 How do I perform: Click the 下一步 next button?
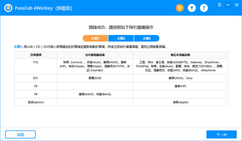(x=221, y=135)
